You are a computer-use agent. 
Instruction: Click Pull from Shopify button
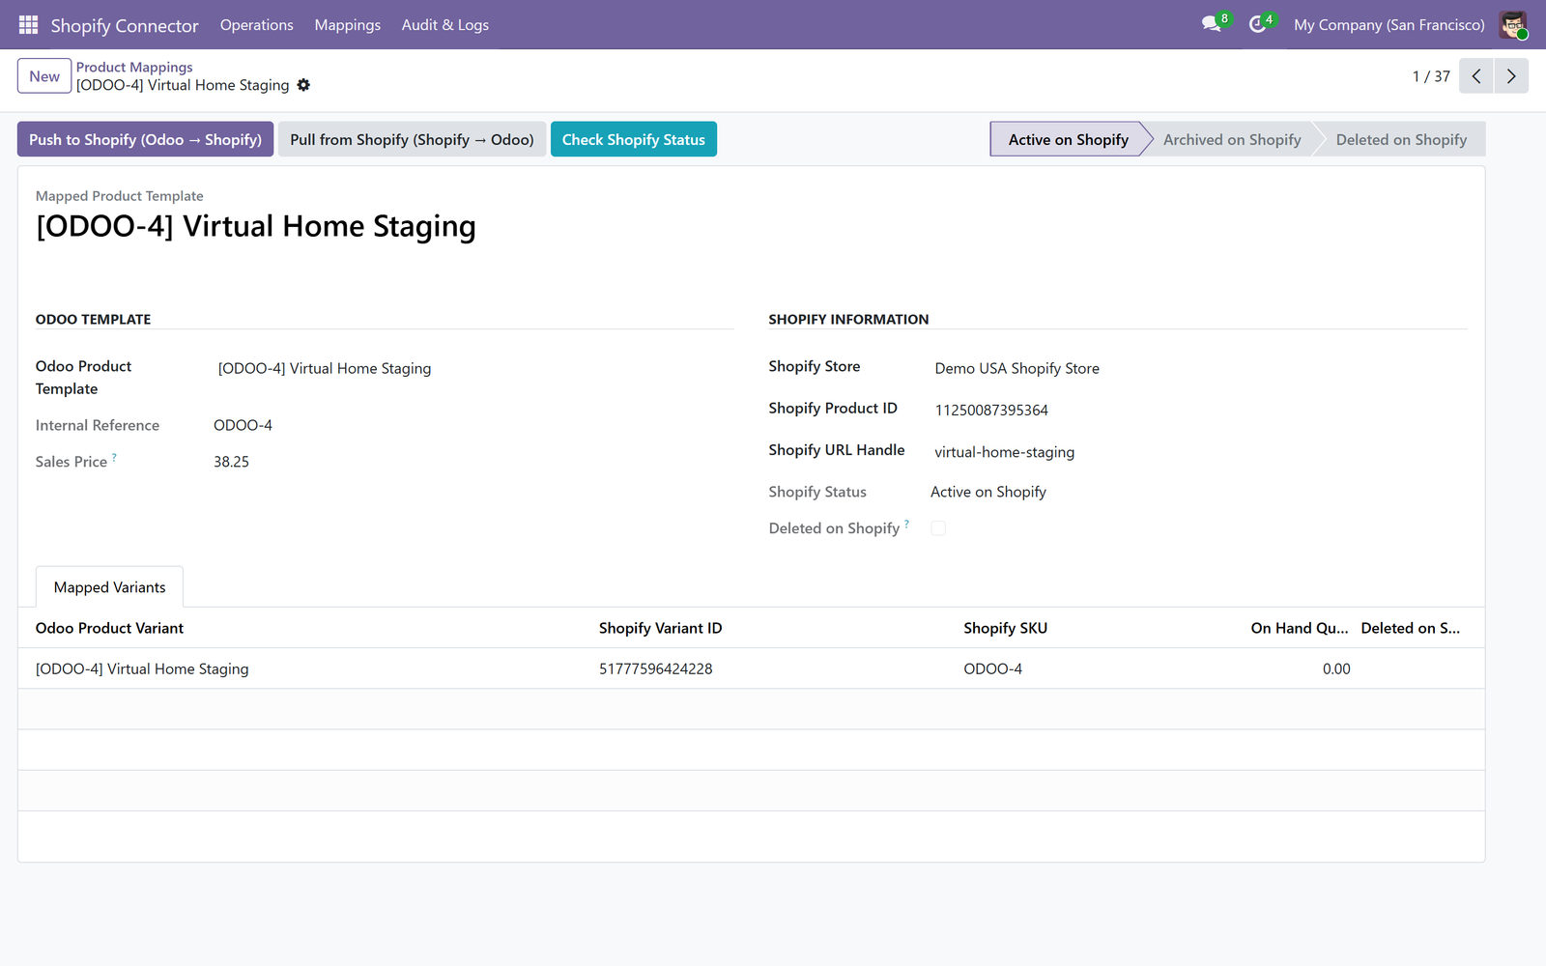pos(413,139)
